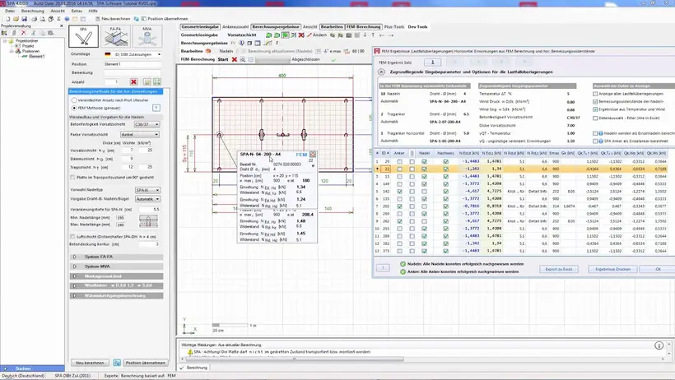Click the Ändern pencil tool

316,35
